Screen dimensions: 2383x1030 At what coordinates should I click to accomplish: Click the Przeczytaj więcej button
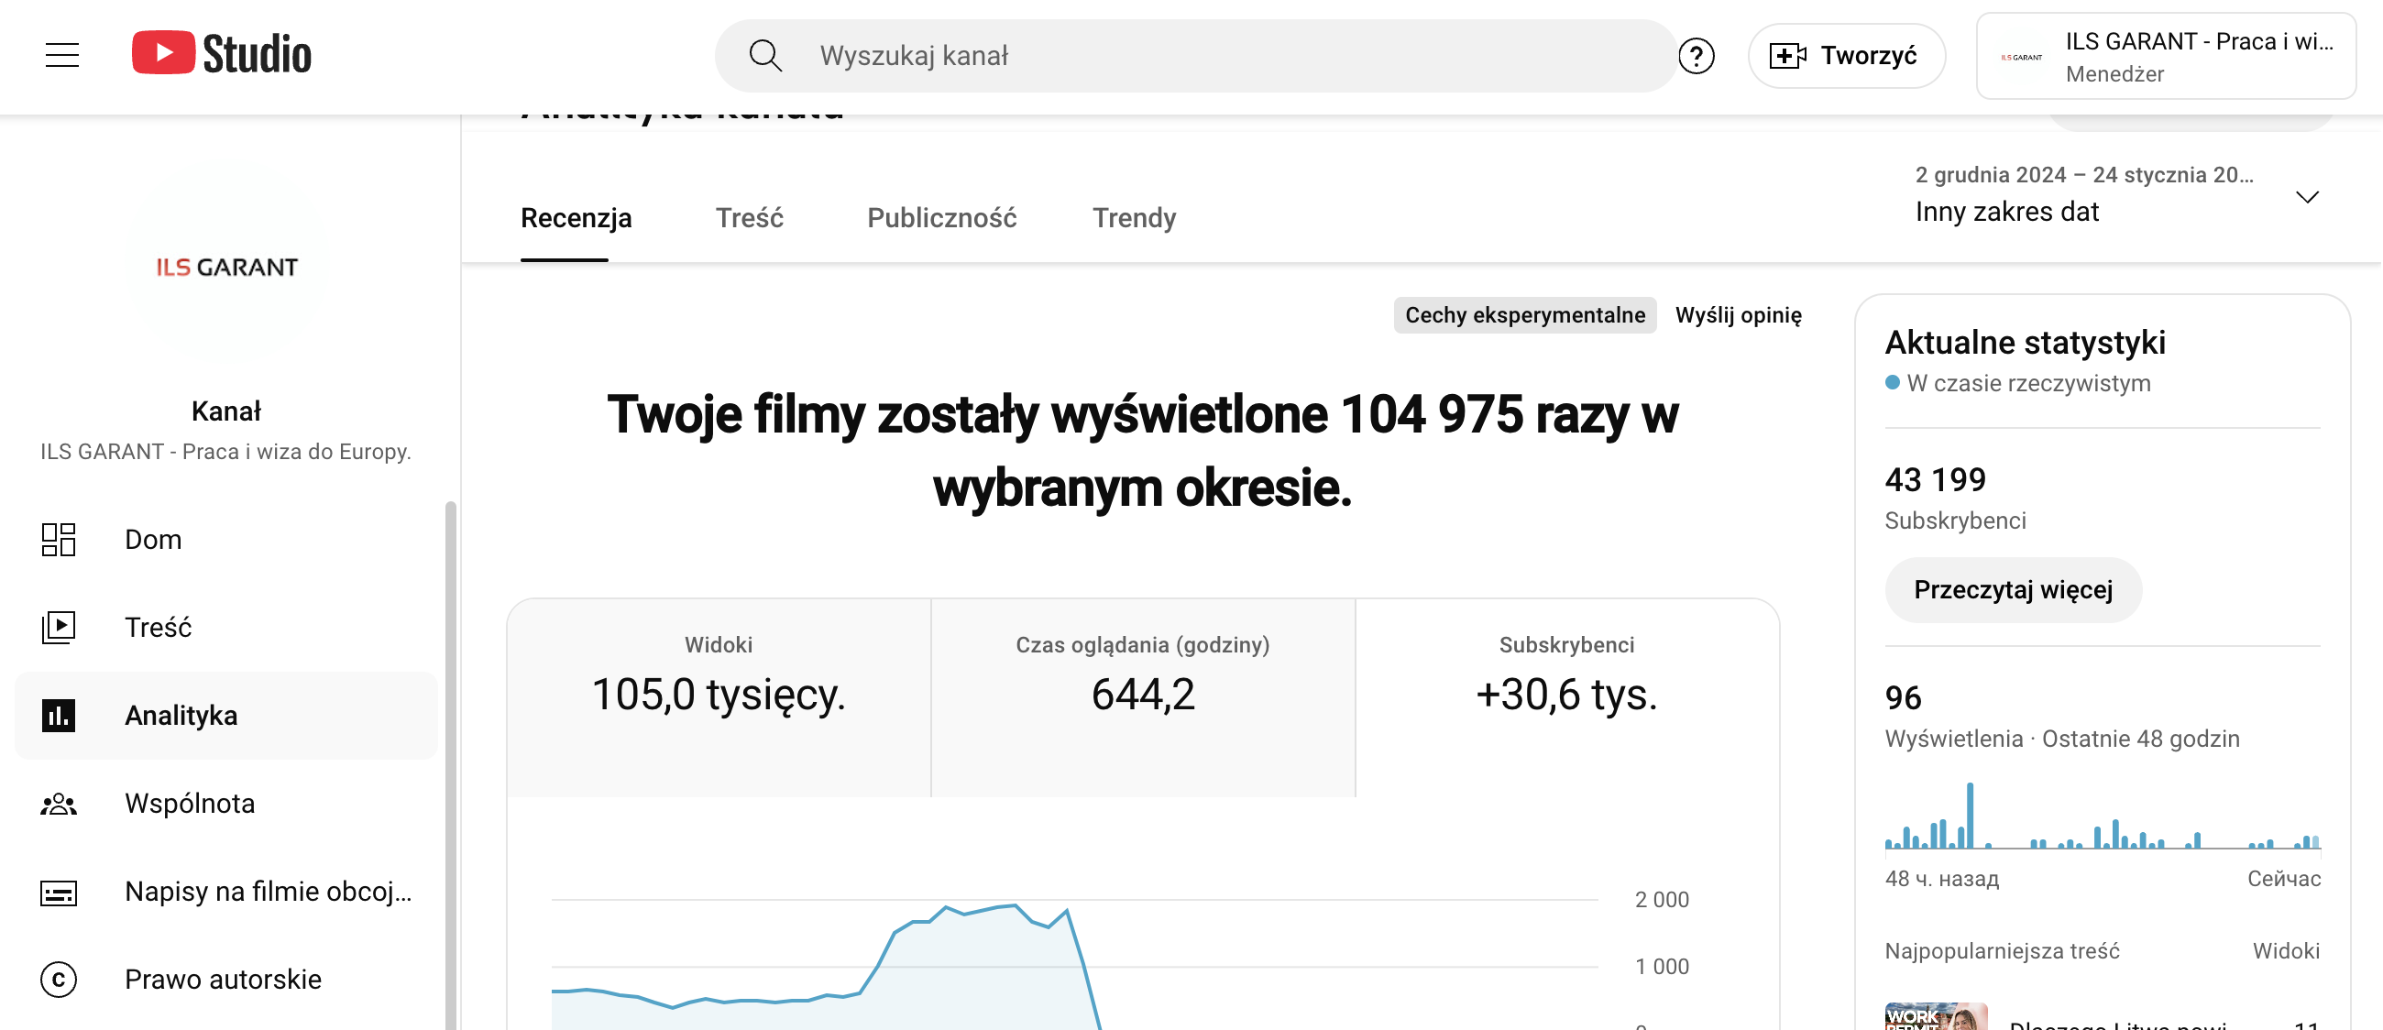click(2013, 589)
